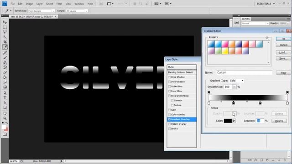
Task: Select the Rectangular Marquee tool
Action: pos(5,27)
